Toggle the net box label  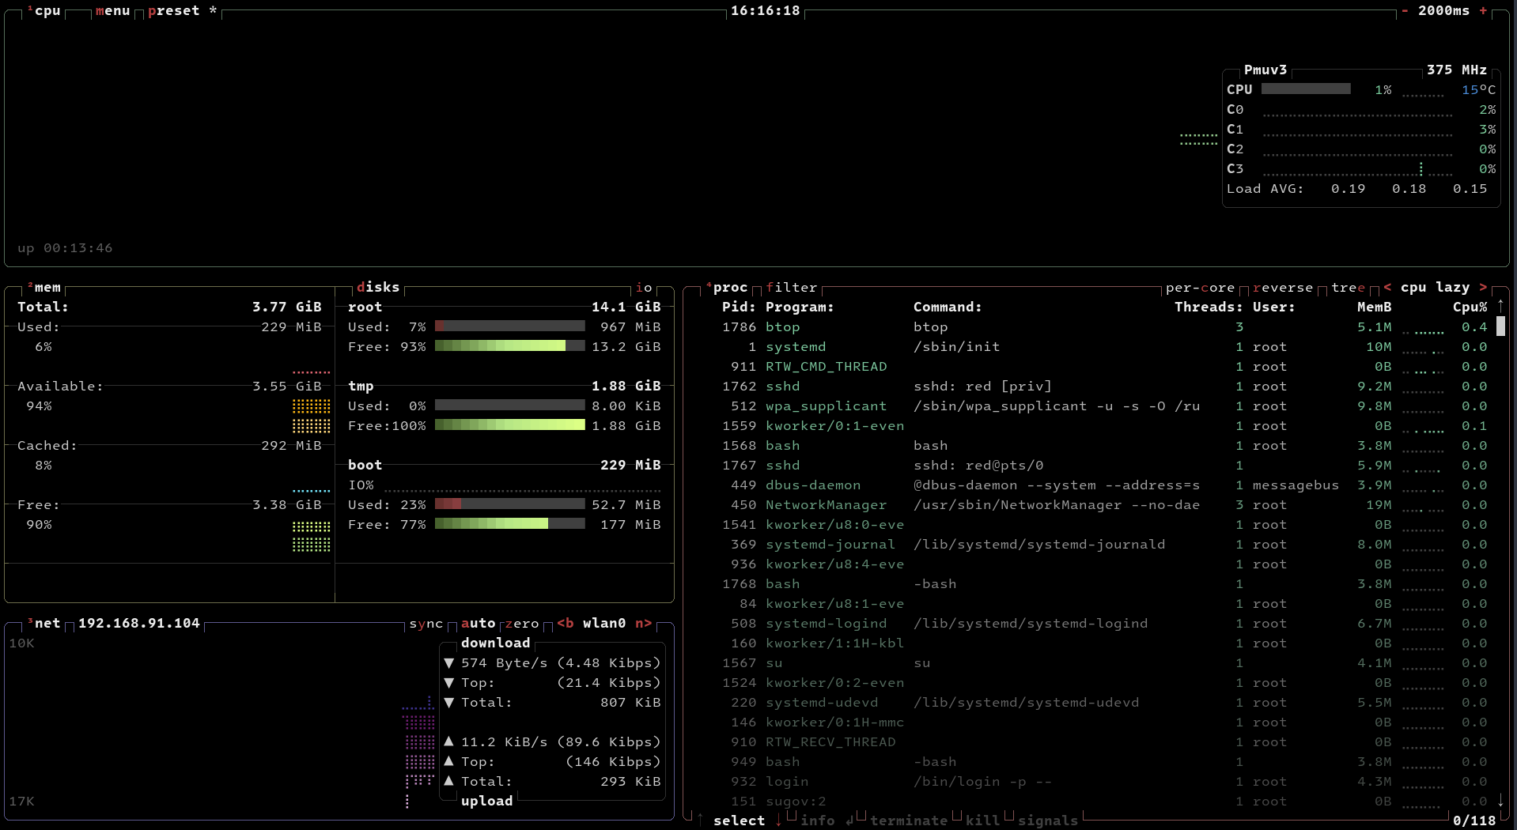(44, 624)
